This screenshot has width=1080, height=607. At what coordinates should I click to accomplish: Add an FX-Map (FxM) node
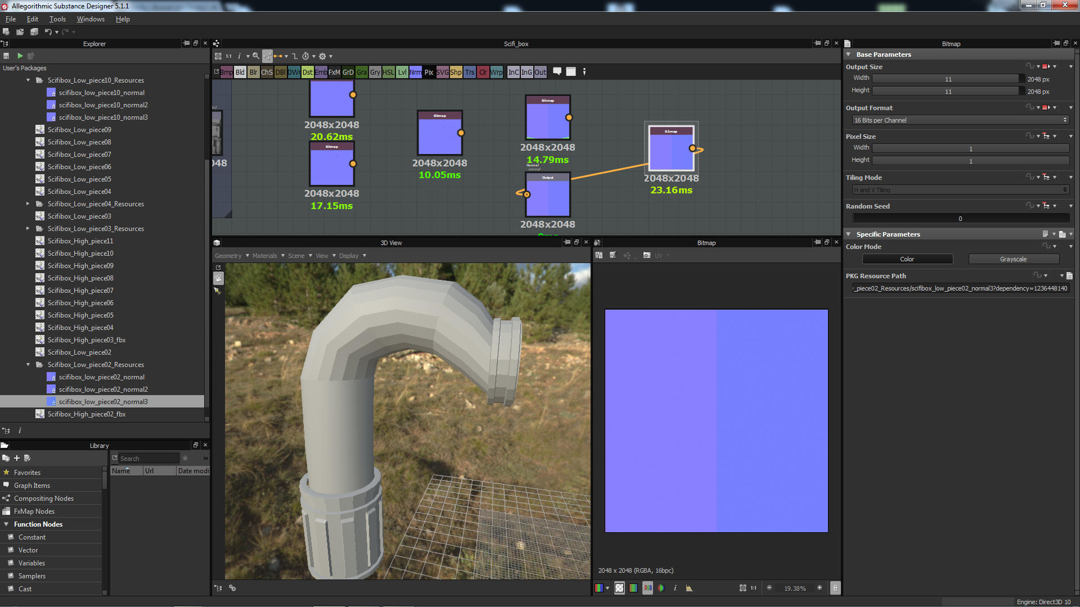click(x=334, y=72)
